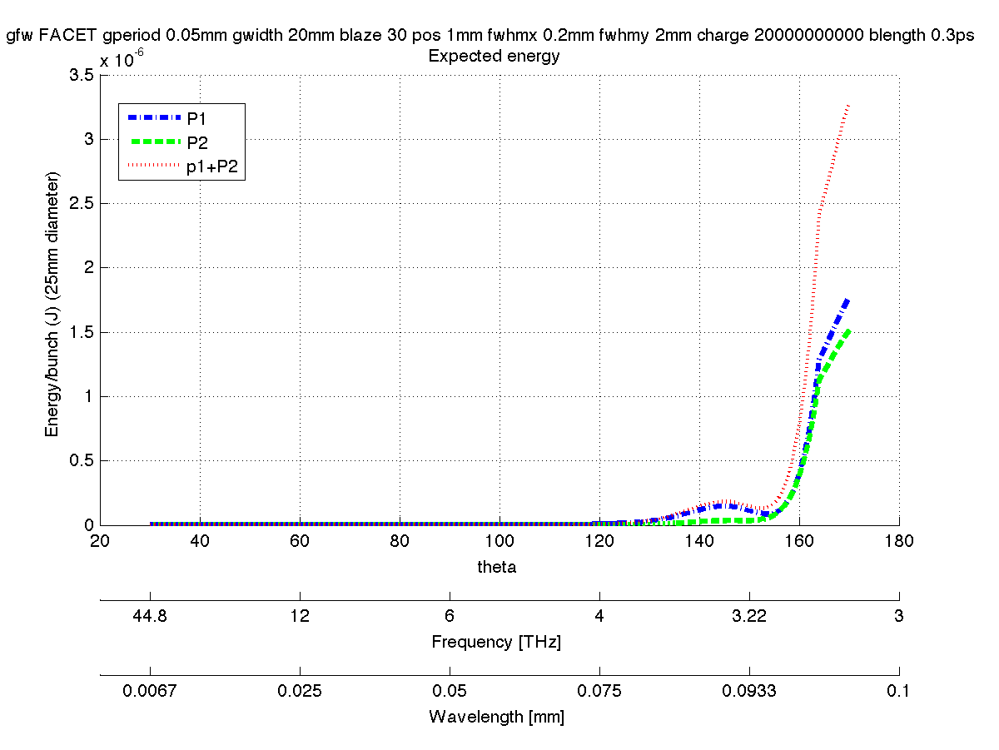Screen dimensions: 999x750
Task: Click the y-axis tick label 2.5
Action: point(81,204)
